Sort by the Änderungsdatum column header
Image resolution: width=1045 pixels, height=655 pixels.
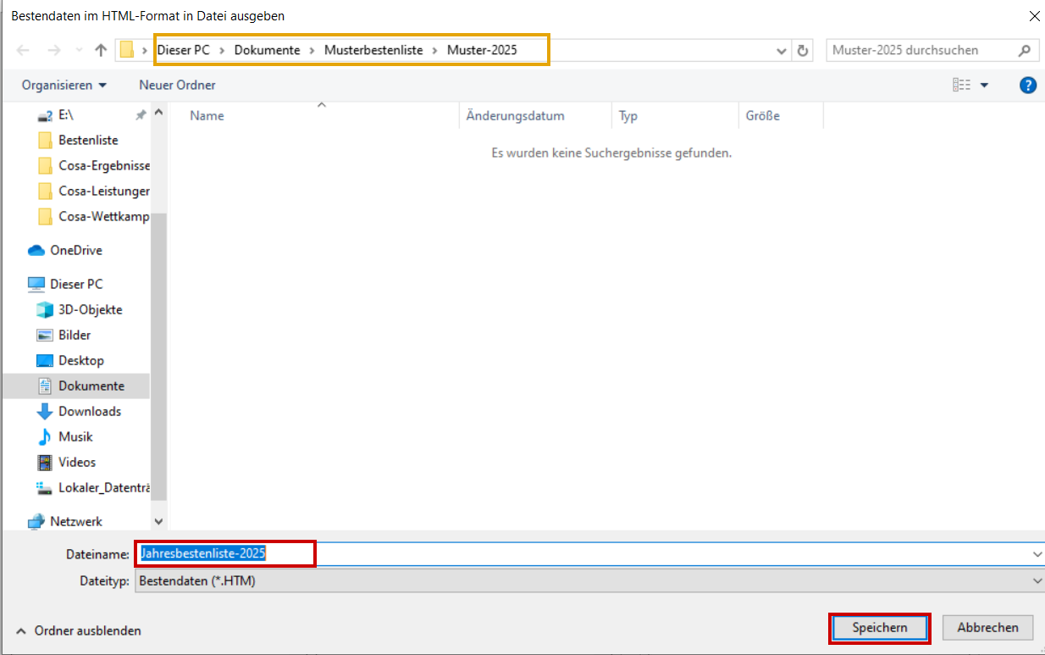click(x=515, y=115)
